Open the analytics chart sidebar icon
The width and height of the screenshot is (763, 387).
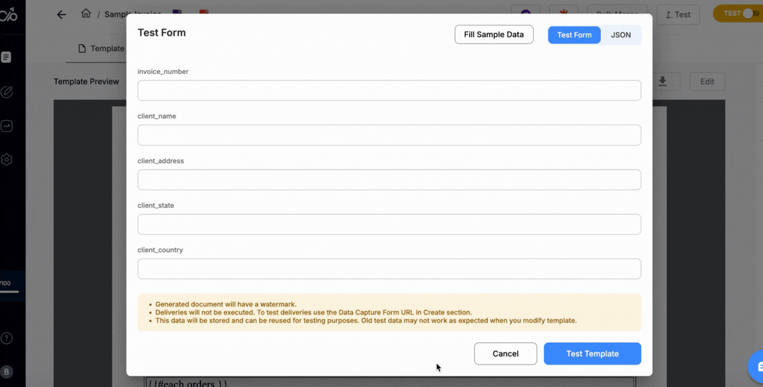coord(7,126)
